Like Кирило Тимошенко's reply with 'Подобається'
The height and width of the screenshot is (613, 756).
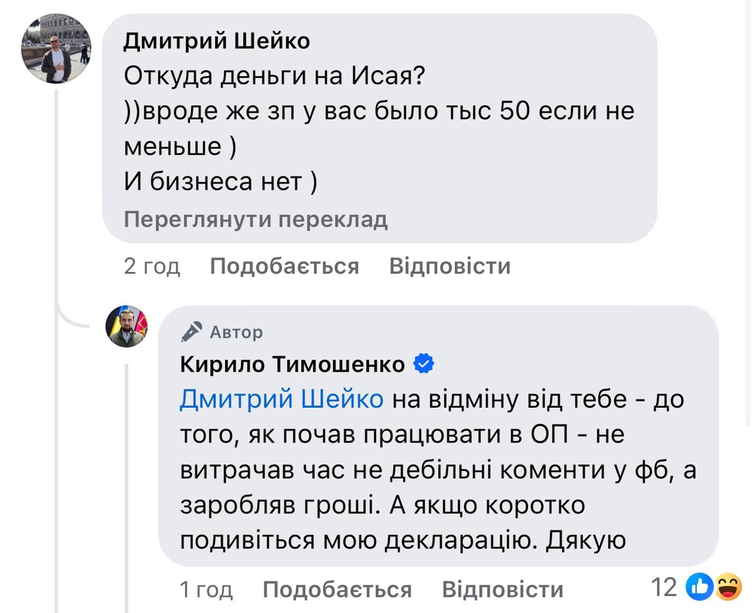tap(337, 589)
